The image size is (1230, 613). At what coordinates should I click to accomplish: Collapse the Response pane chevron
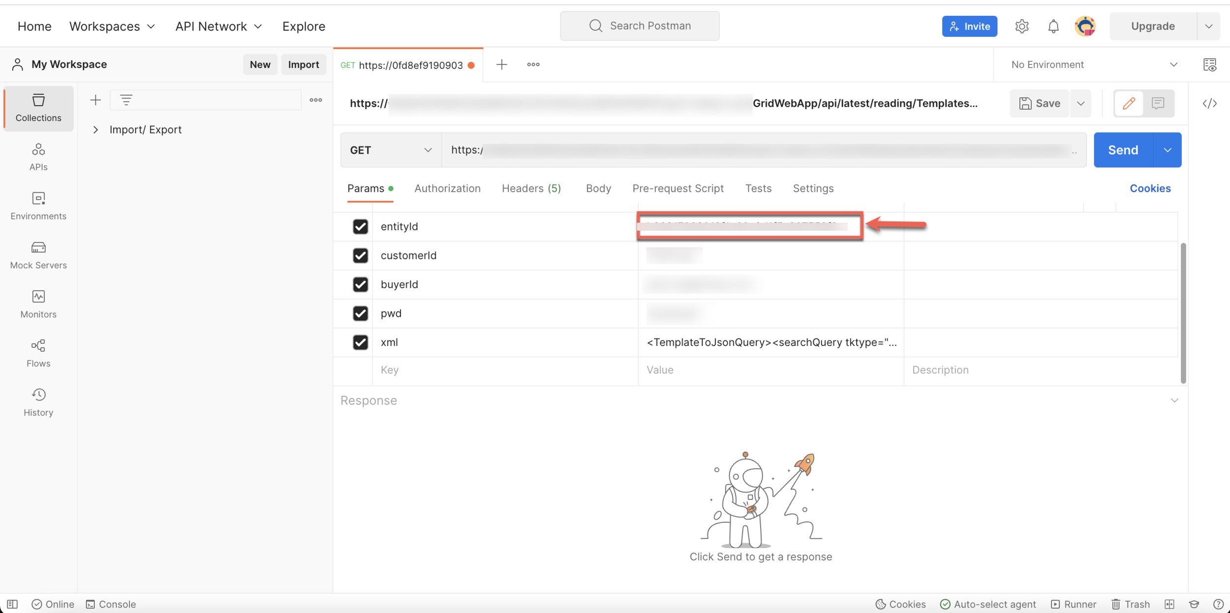coord(1174,400)
